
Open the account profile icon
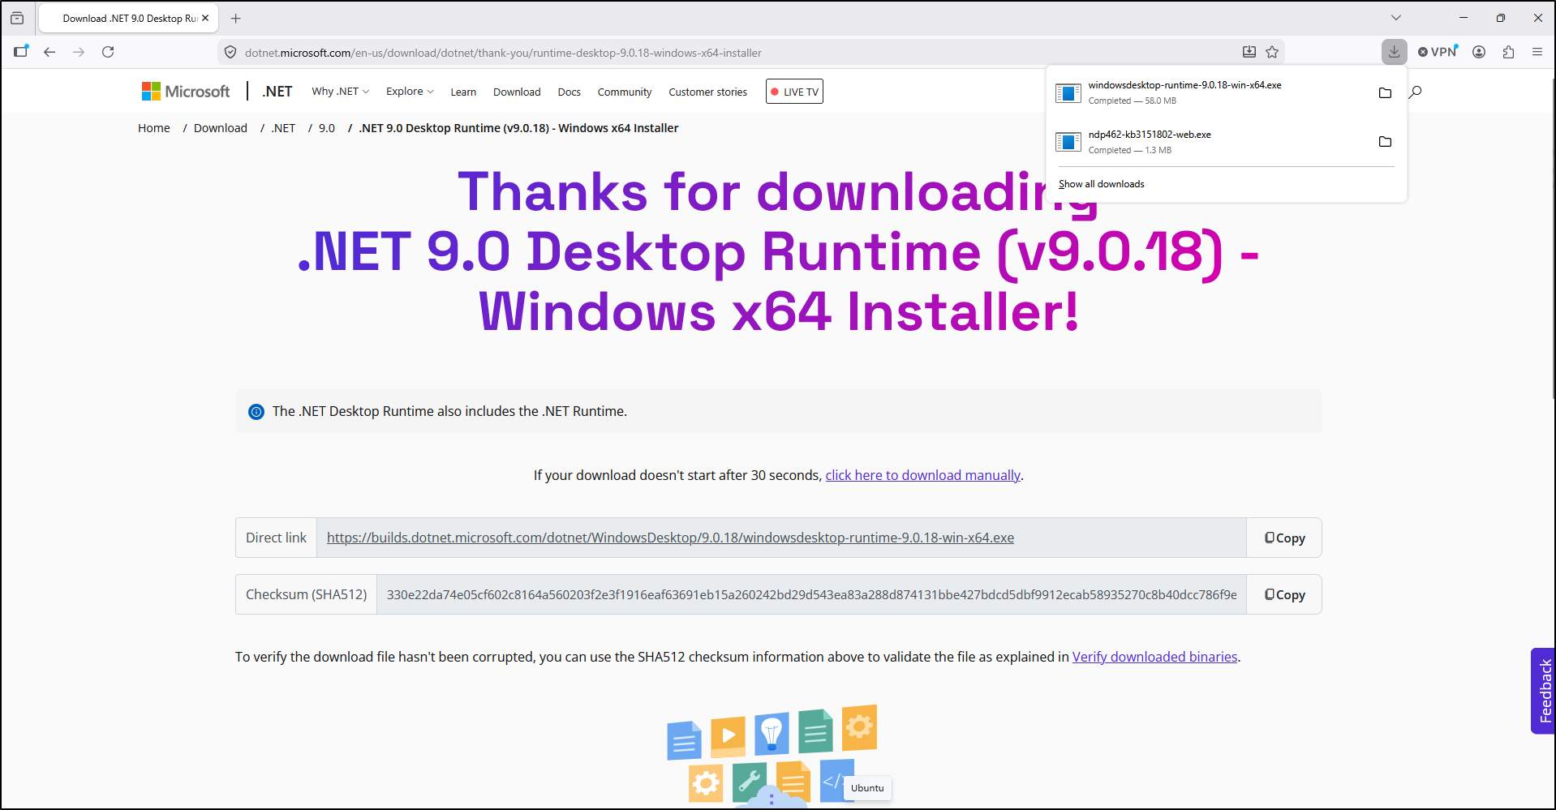tap(1479, 52)
